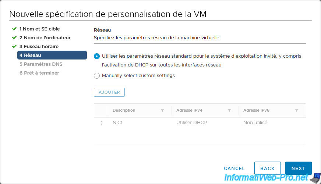Go to step 2 Nom de l'ordinateur
Viewport: 321px width, 184px height.
pyautogui.click(x=45, y=37)
